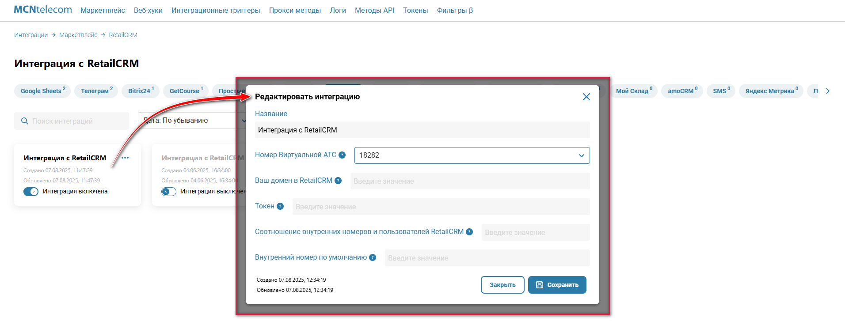
Task: Click the search magnifier icon
Action: [25, 121]
